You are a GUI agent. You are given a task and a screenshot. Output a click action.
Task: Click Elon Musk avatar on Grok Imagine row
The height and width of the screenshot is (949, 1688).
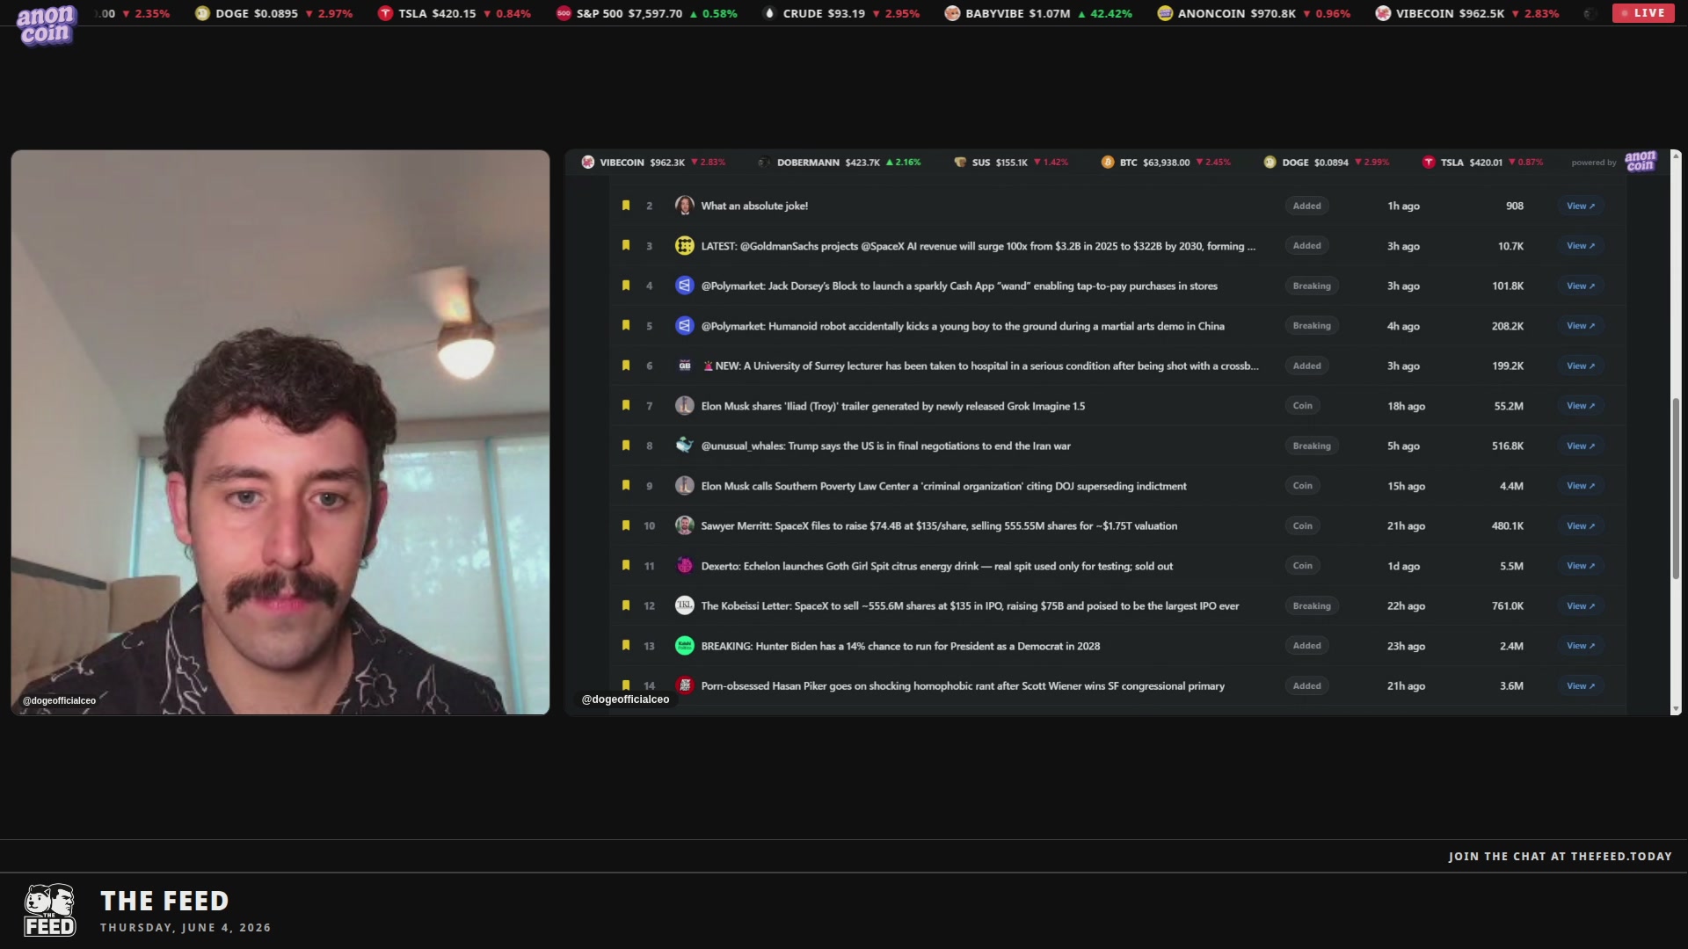(684, 406)
